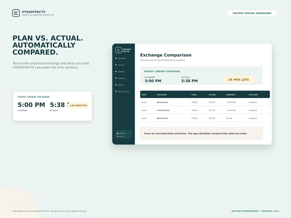Click the Community Ctr. exchange cell

click(x=163, y=110)
